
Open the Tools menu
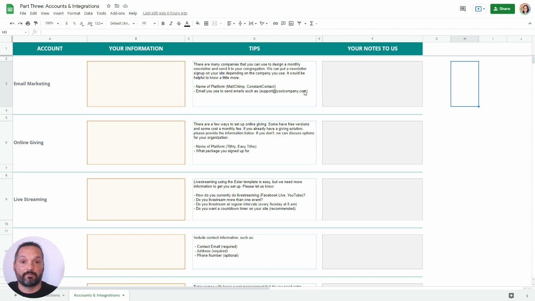101,13
